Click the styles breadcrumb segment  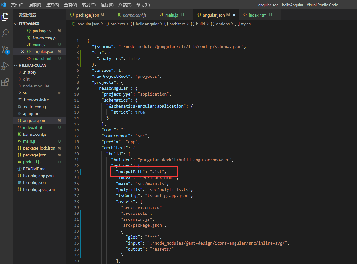tap(242, 24)
